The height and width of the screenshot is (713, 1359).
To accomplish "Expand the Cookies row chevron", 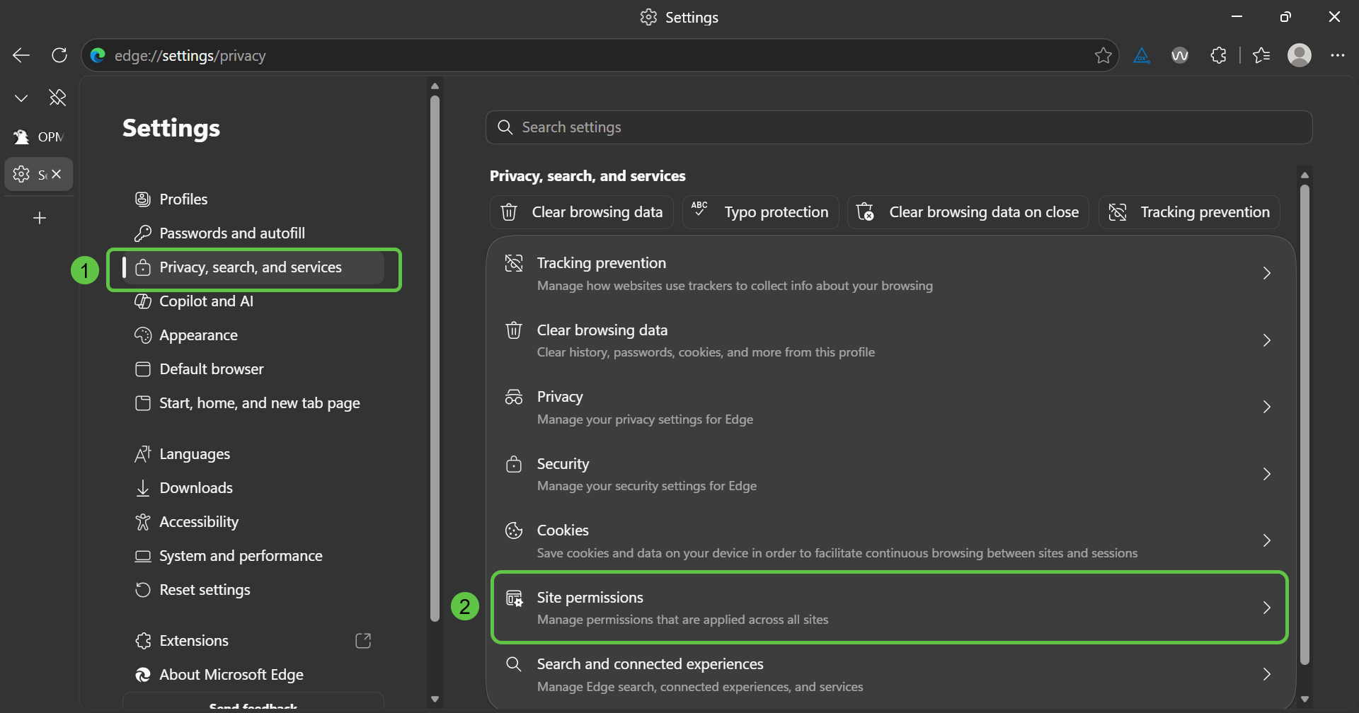I will coord(1267,540).
